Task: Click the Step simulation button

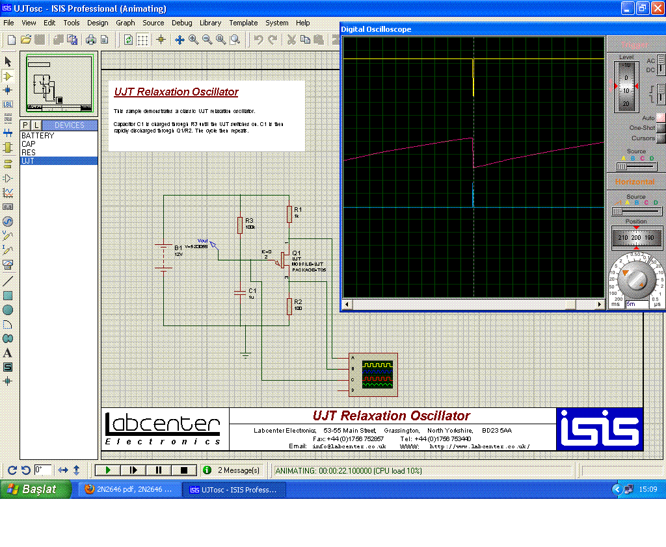Action: (133, 470)
